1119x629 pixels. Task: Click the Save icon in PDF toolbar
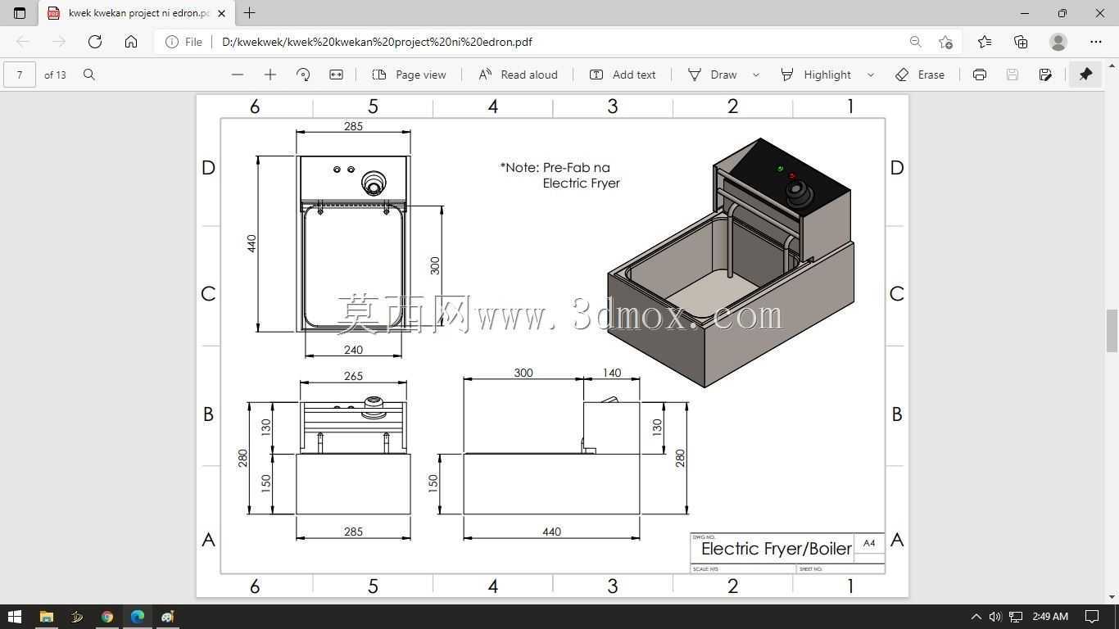[x=1013, y=75]
